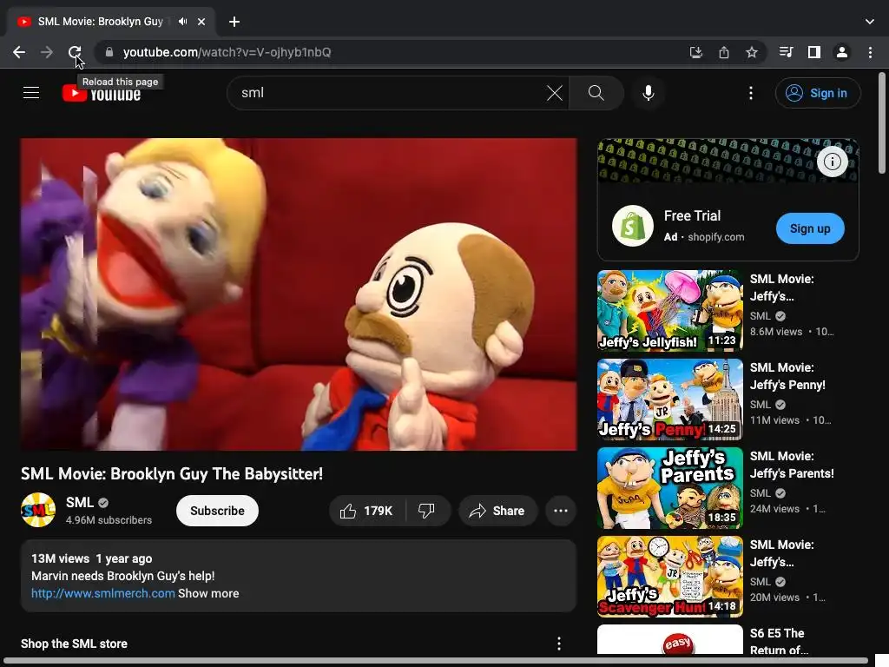Clear search text with X icon
This screenshot has width=889, height=667.
pos(555,93)
